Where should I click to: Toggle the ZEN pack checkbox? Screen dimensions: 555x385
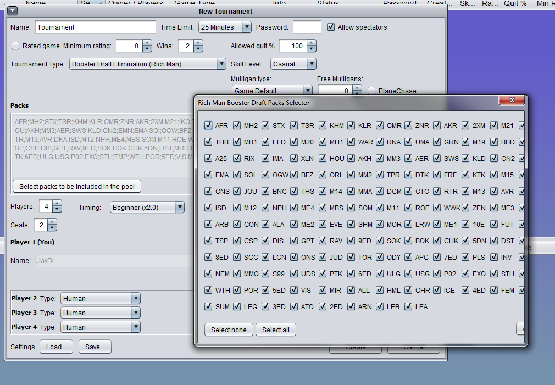tap(465, 208)
